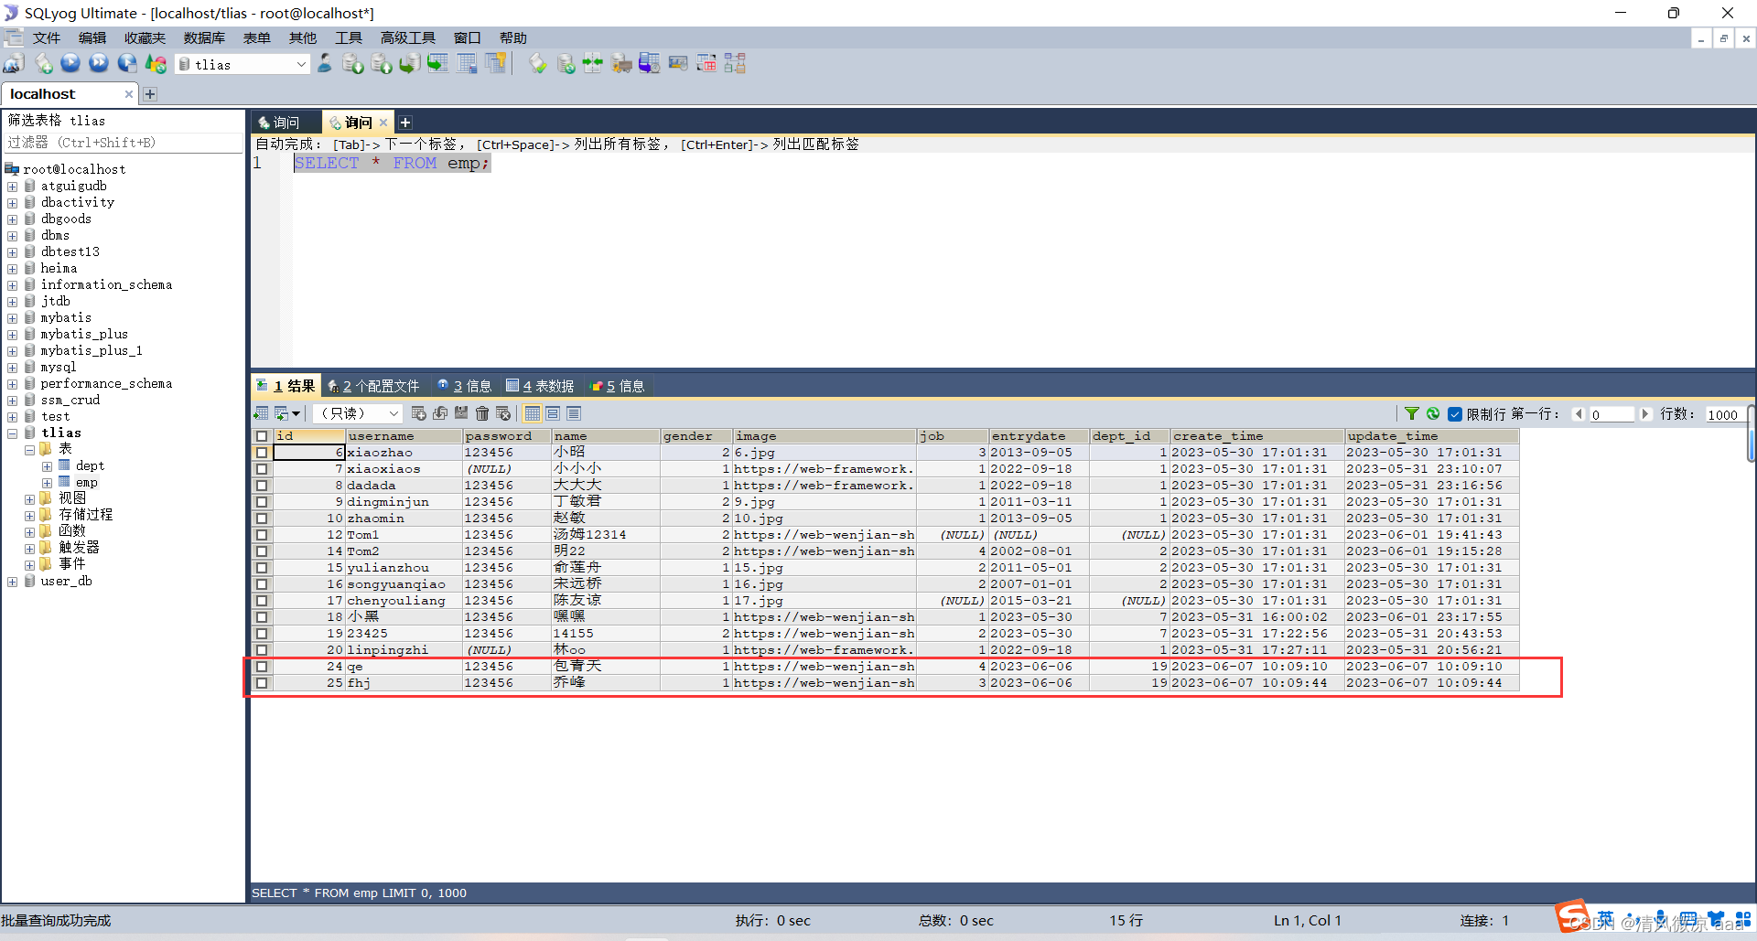Open a new query editor icon

[x=43, y=64]
